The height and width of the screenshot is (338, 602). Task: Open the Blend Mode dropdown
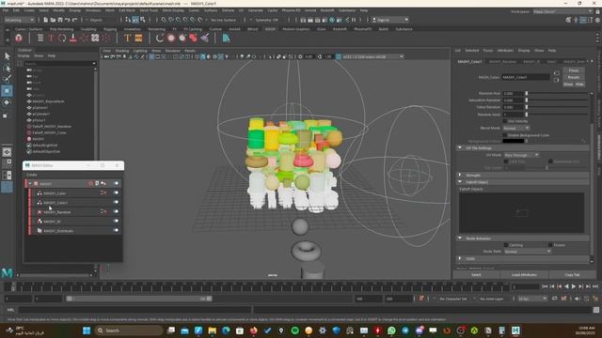coord(516,128)
